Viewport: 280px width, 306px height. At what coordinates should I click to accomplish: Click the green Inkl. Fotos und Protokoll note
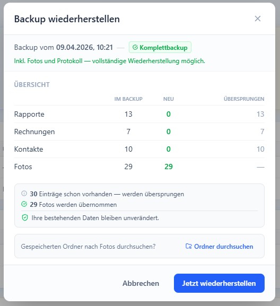pos(109,61)
